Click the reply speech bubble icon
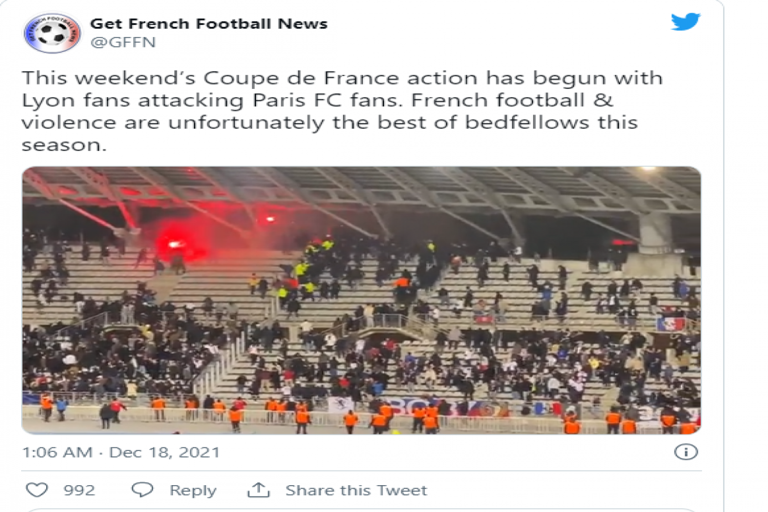Image resolution: width=768 pixels, height=512 pixels. tap(142, 490)
